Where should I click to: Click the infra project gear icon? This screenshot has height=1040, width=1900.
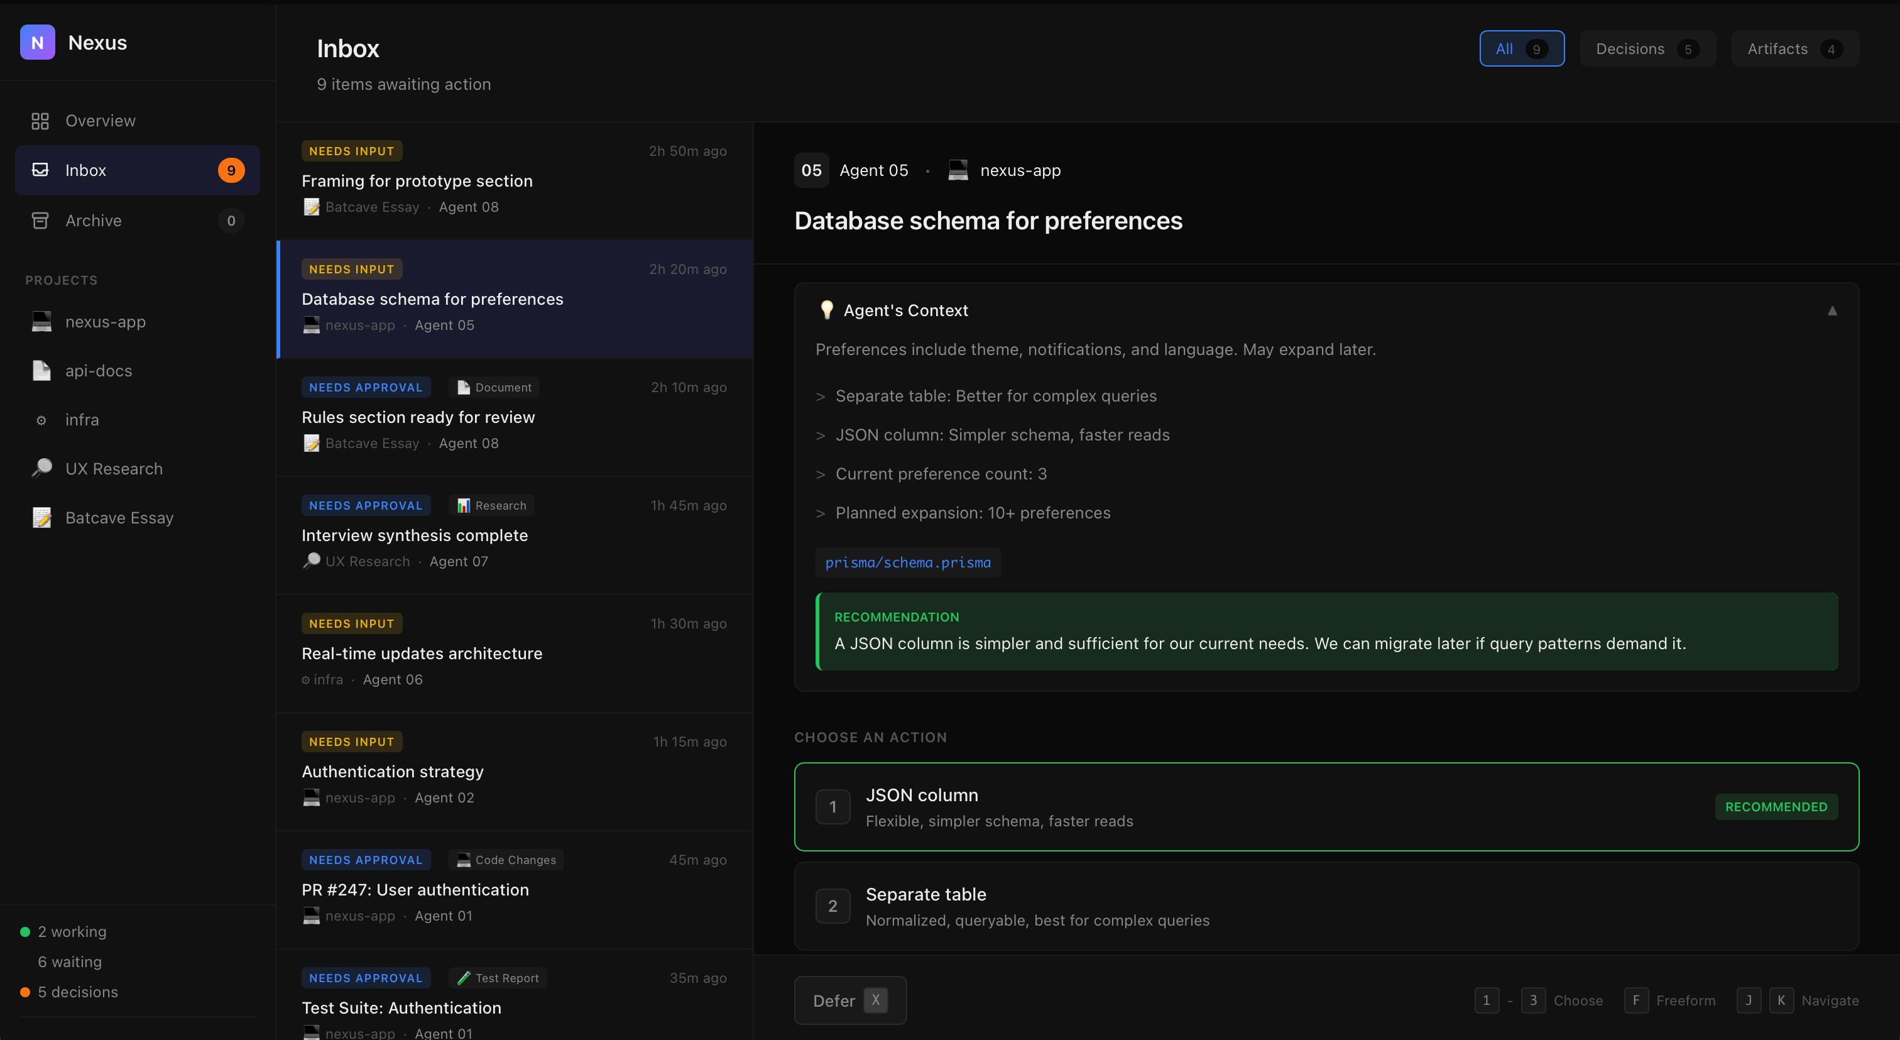click(x=41, y=420)
